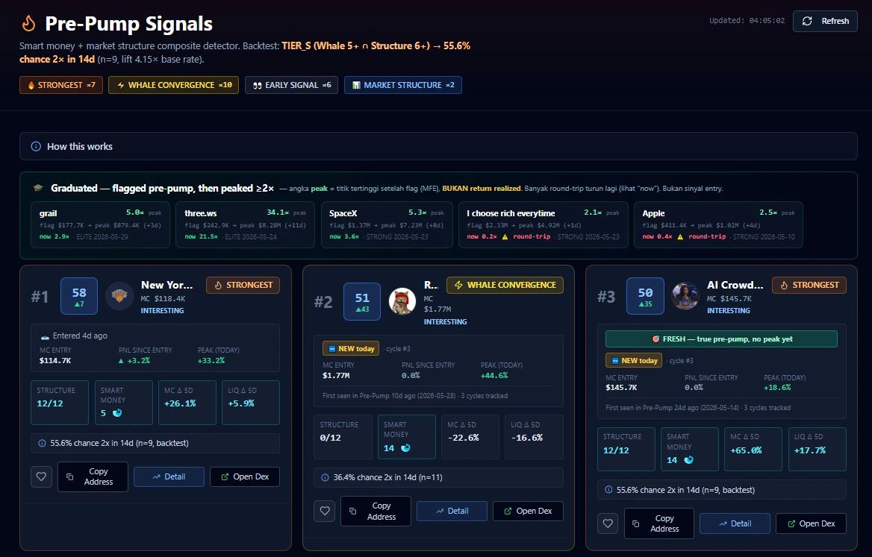
Task: Select the MARKET STRUCTURE ×2 filter chip
Action: [x=402, y=85]
